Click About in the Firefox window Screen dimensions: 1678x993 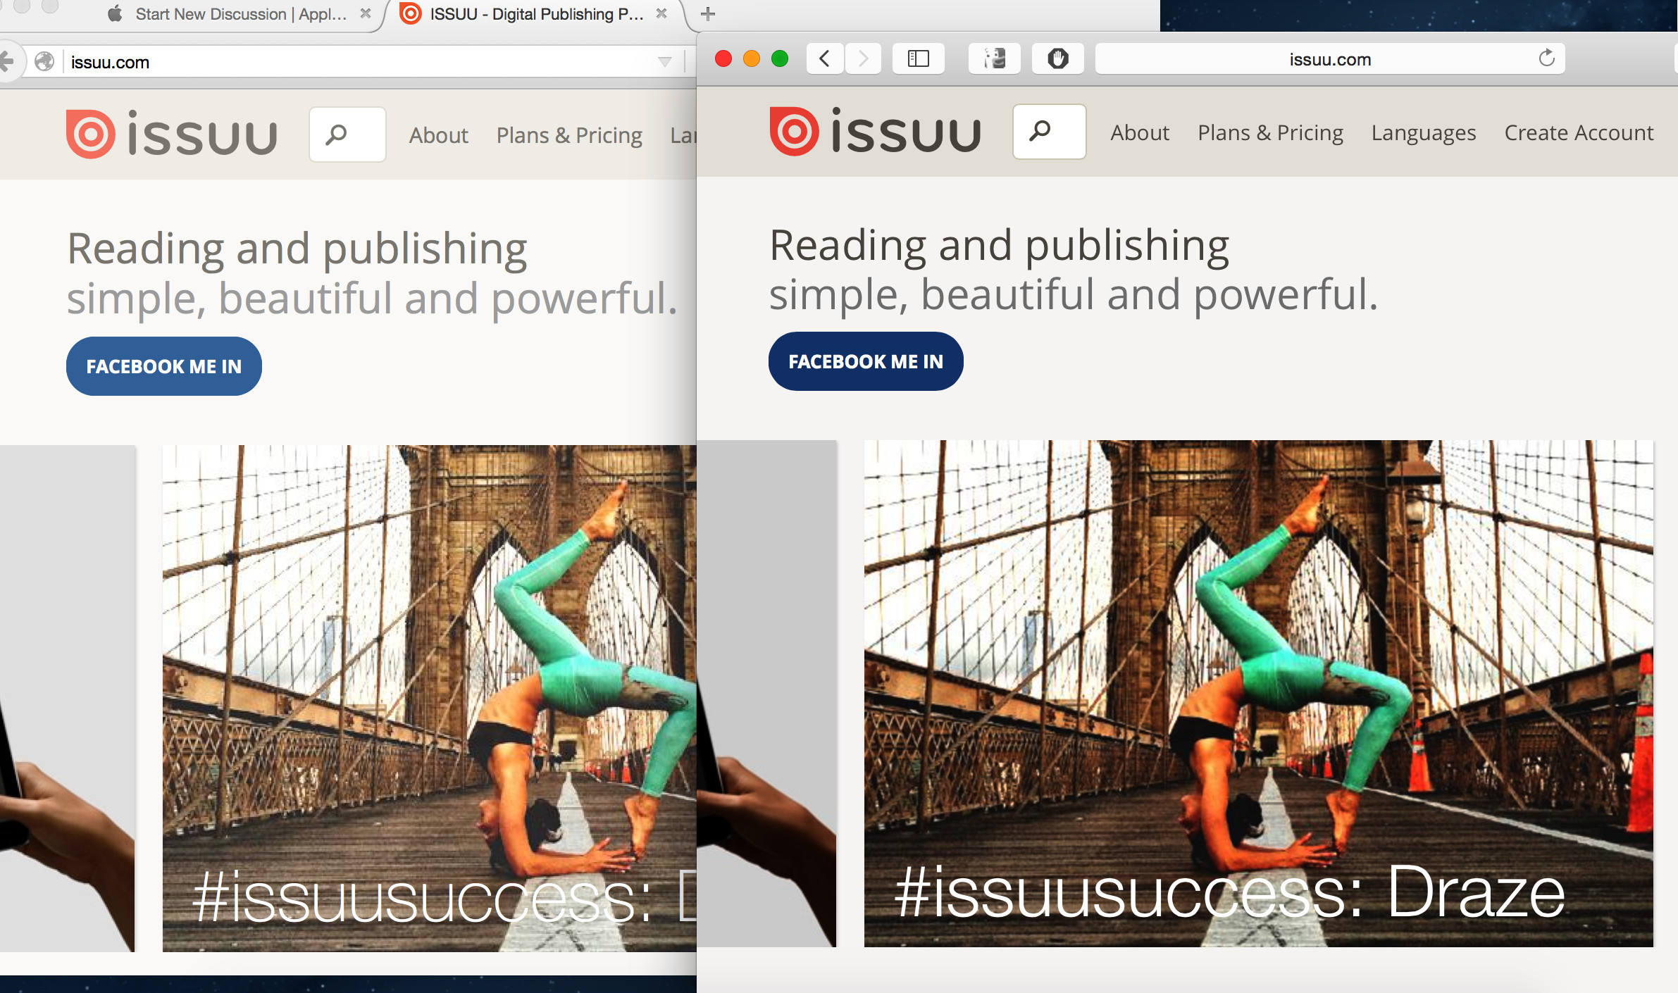coord(438,135)
